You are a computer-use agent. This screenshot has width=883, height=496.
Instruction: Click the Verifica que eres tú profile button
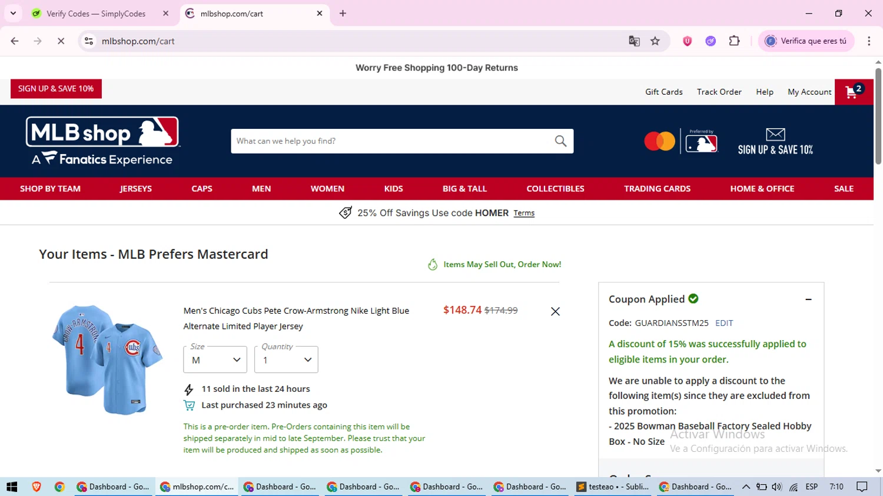806,41
